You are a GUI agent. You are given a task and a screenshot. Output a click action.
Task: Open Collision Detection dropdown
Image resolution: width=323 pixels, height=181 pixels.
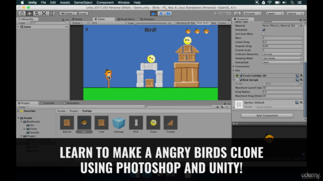(282, 54)
